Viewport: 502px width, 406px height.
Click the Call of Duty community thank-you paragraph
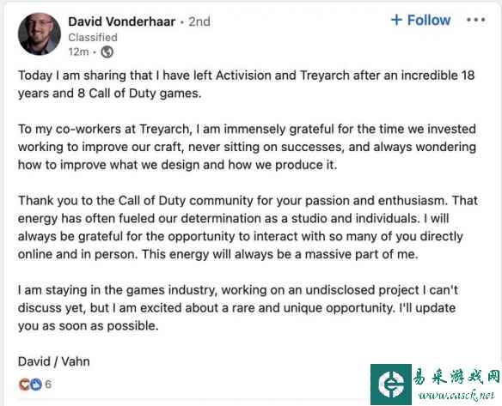248,227
